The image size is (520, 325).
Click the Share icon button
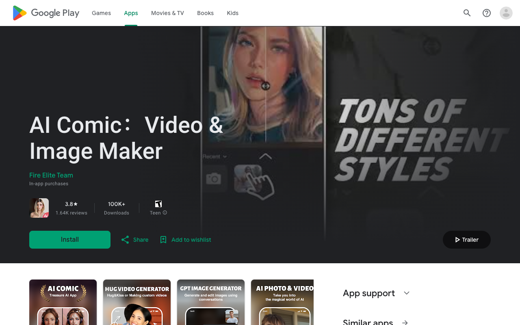click(x=135, y=240)
